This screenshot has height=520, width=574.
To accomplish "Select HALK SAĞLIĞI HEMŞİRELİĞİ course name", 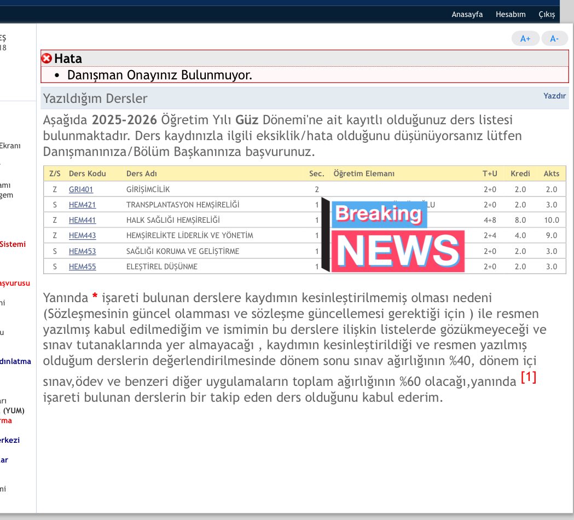I will 173,220.
